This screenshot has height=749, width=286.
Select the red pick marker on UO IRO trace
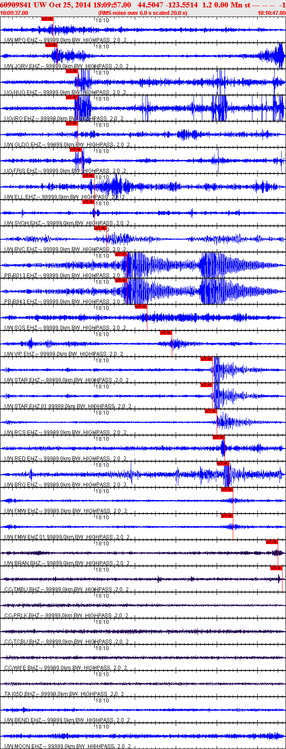tap(71, 97)
